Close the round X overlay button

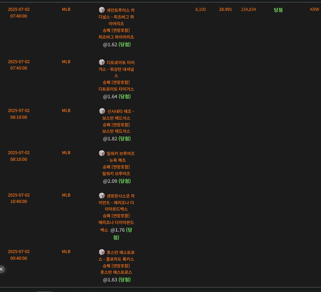click(x=2, y=269)
